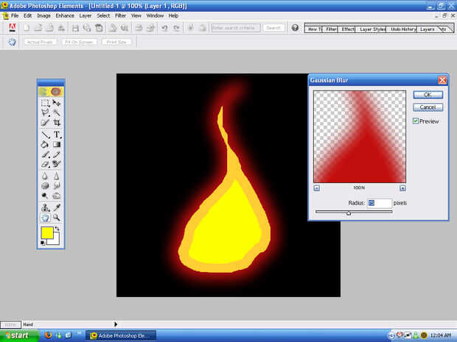Click the swap foreground/background colors arrow

(57, 229)
